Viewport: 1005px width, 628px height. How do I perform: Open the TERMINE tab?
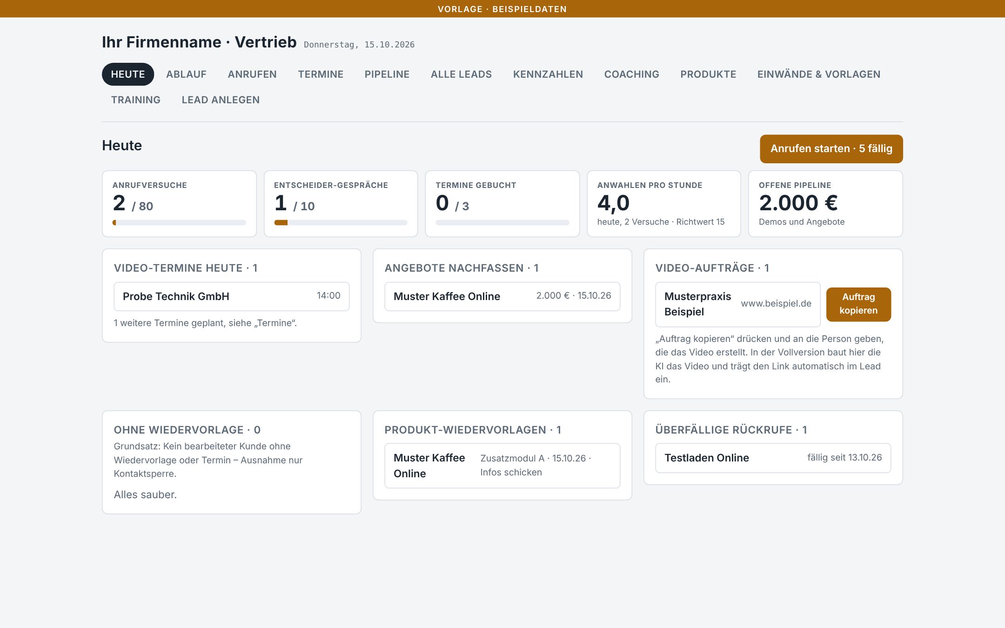click(321, 74)
